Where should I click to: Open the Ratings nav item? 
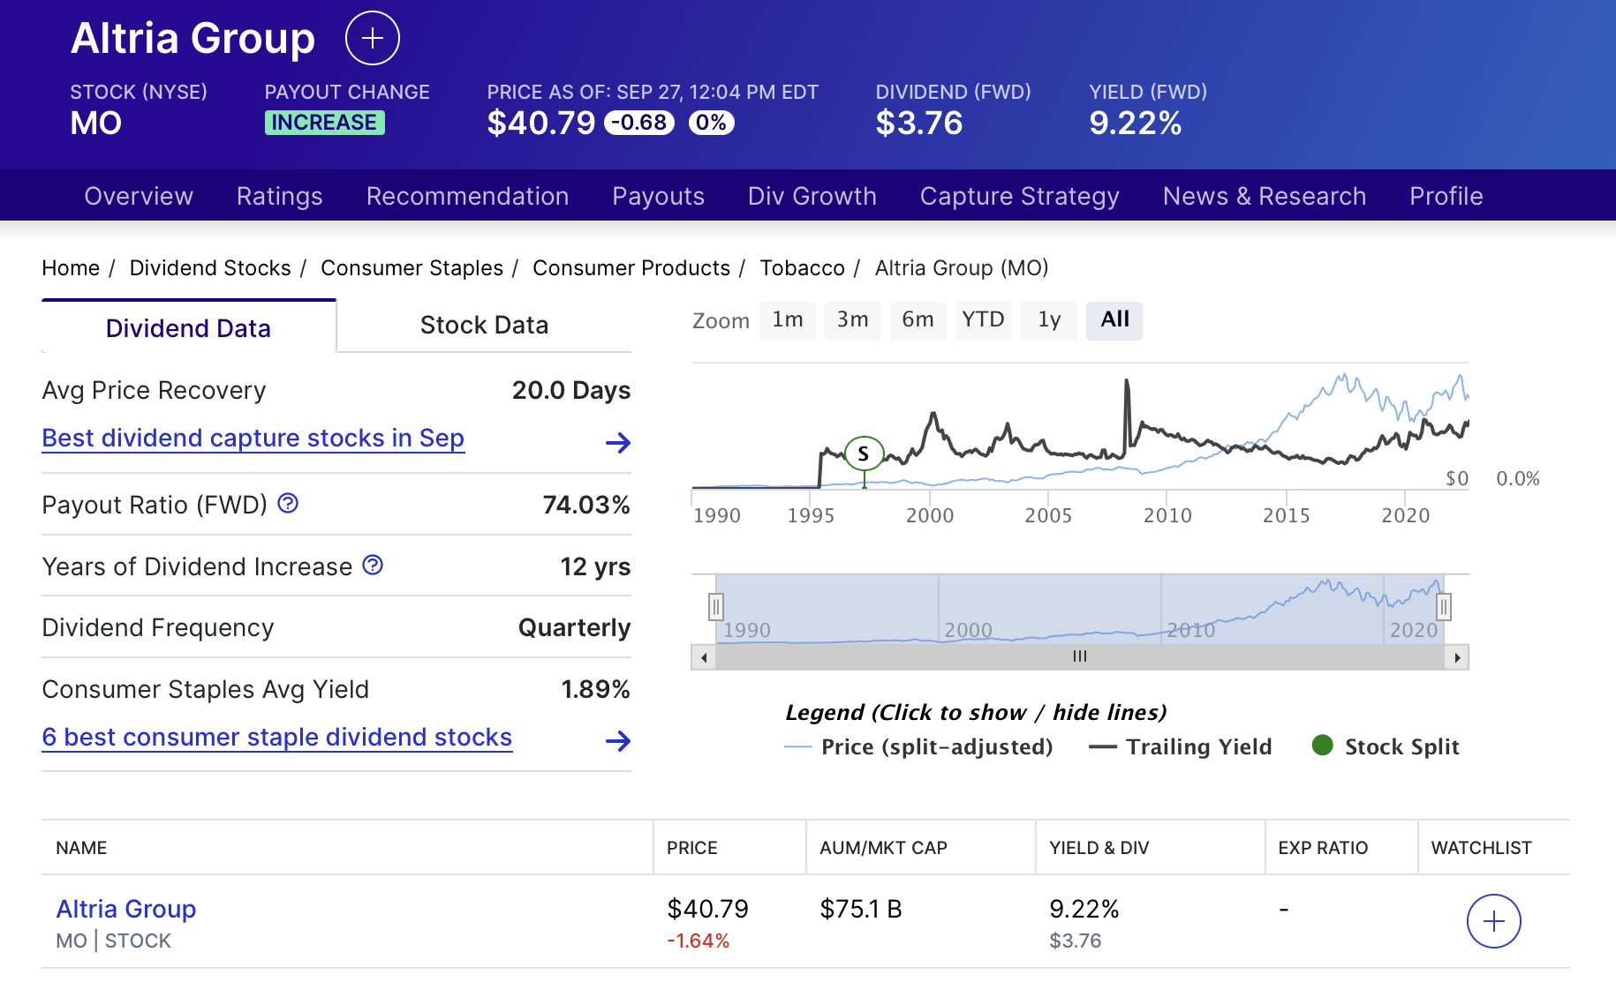pos(279,196)
